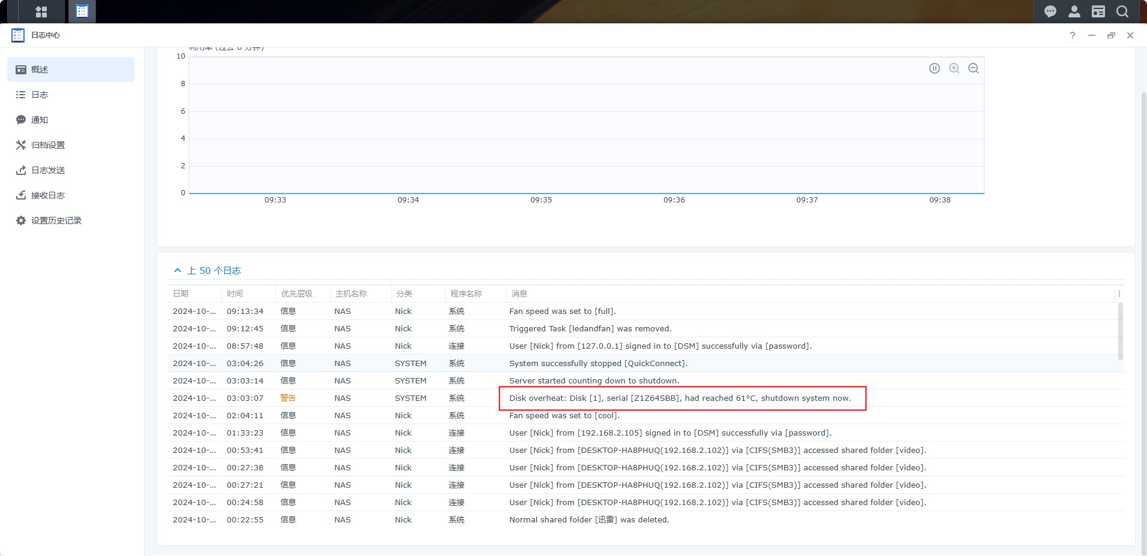The image size is (1147, 556).
Task: Select the 'Fan speed was set to [full]' log
Action: tap(646, 312)
